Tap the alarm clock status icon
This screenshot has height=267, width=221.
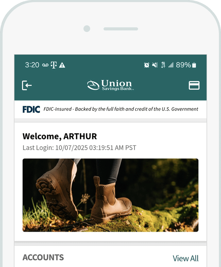point(147,65)
